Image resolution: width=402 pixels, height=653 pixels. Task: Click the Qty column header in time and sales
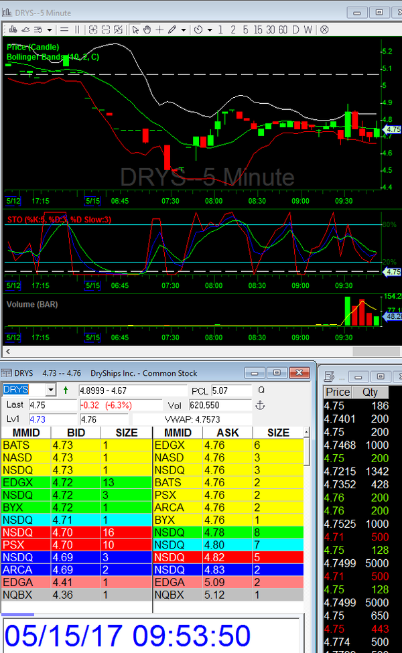coord(369,392)
